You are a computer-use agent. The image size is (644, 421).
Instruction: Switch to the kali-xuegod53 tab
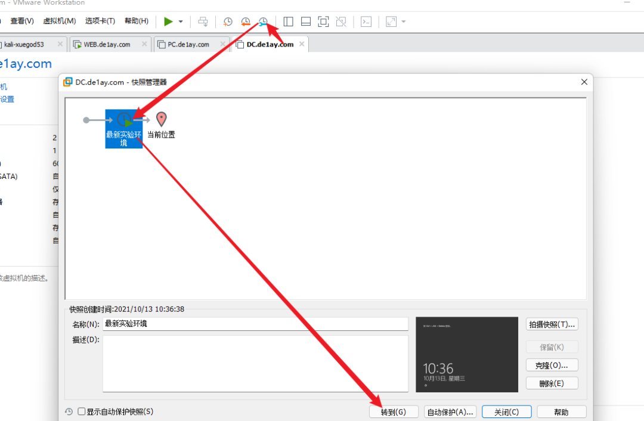click(x=24, y=44)
